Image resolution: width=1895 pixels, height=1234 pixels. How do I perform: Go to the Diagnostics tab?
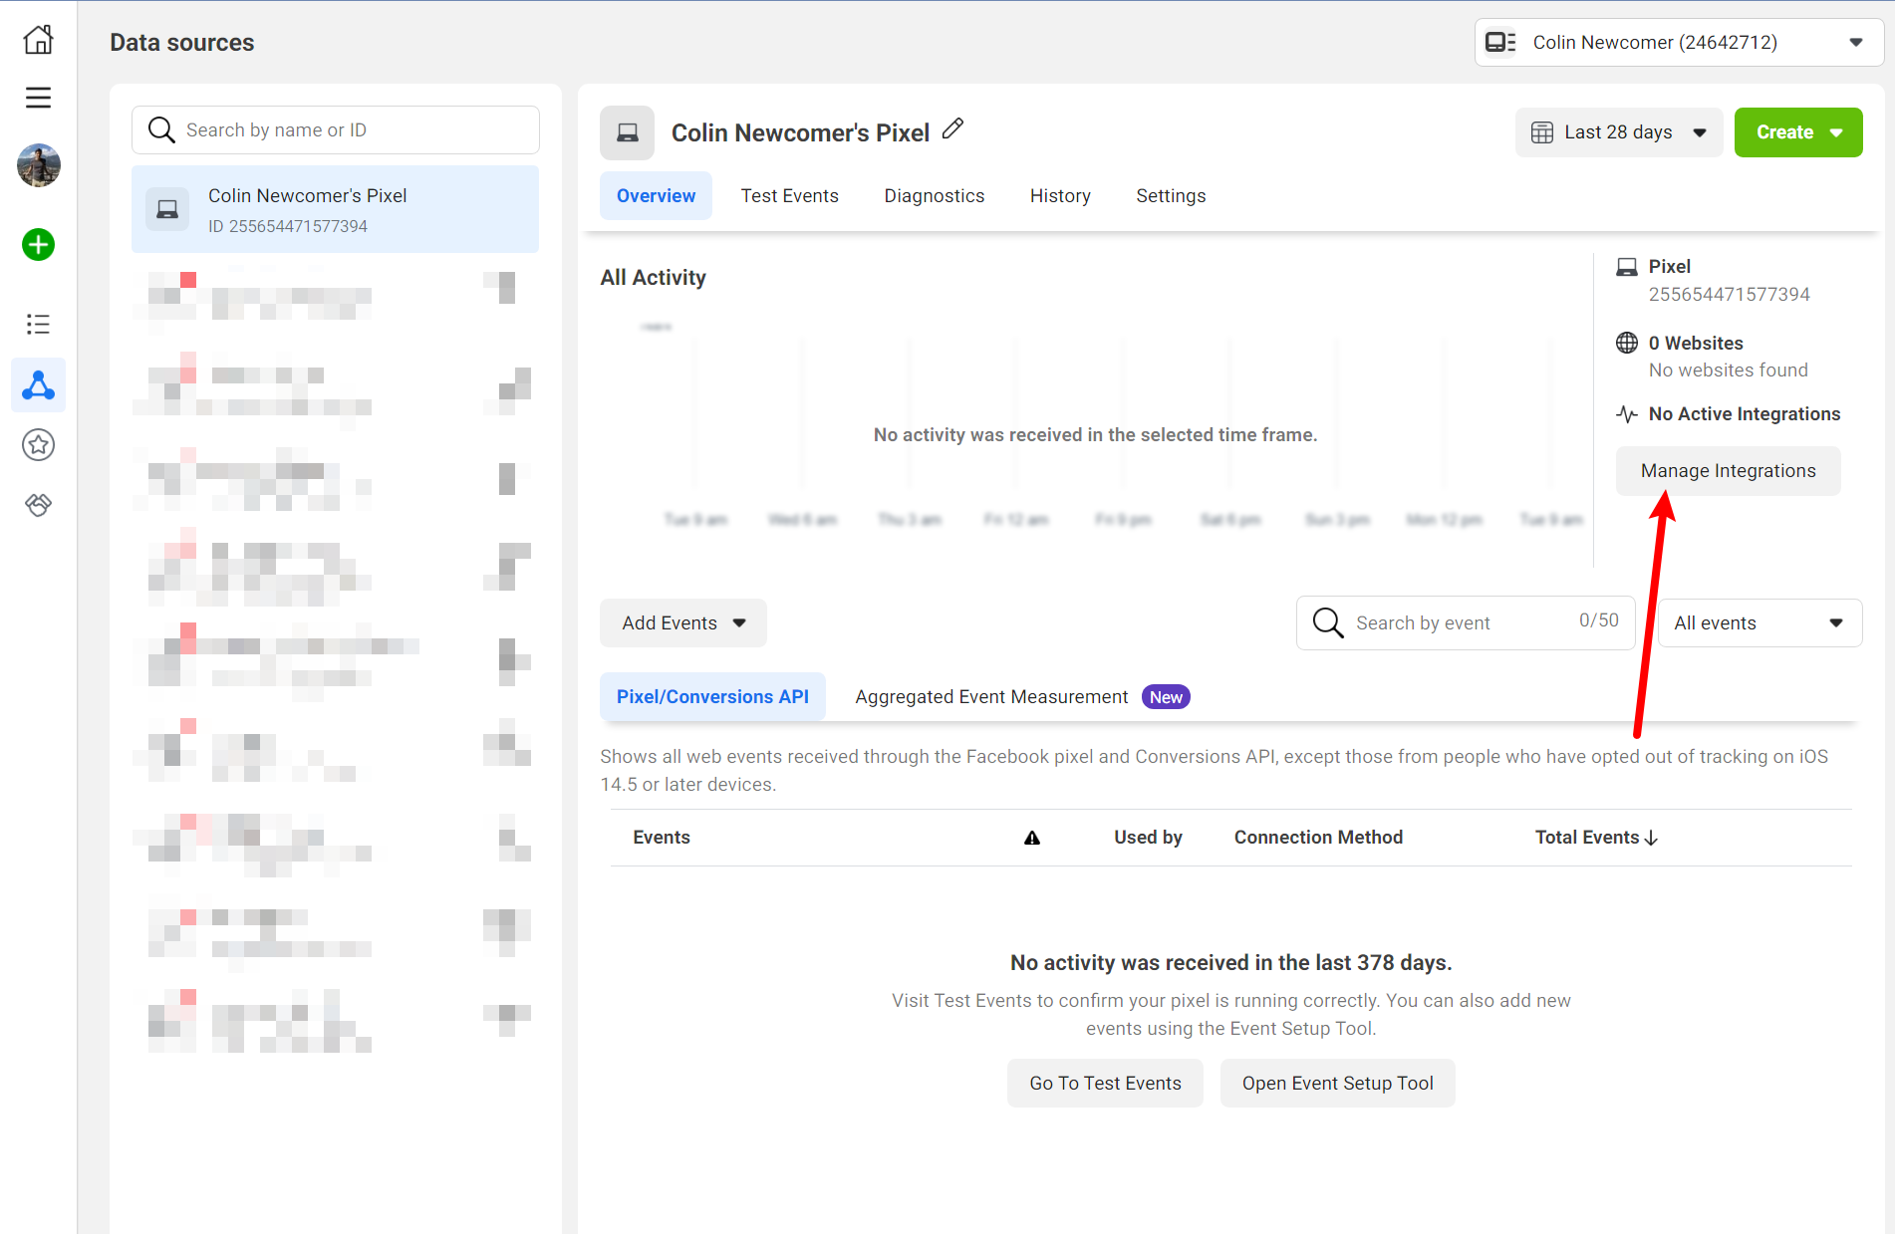pyautogui.click(x=934, y=196)
